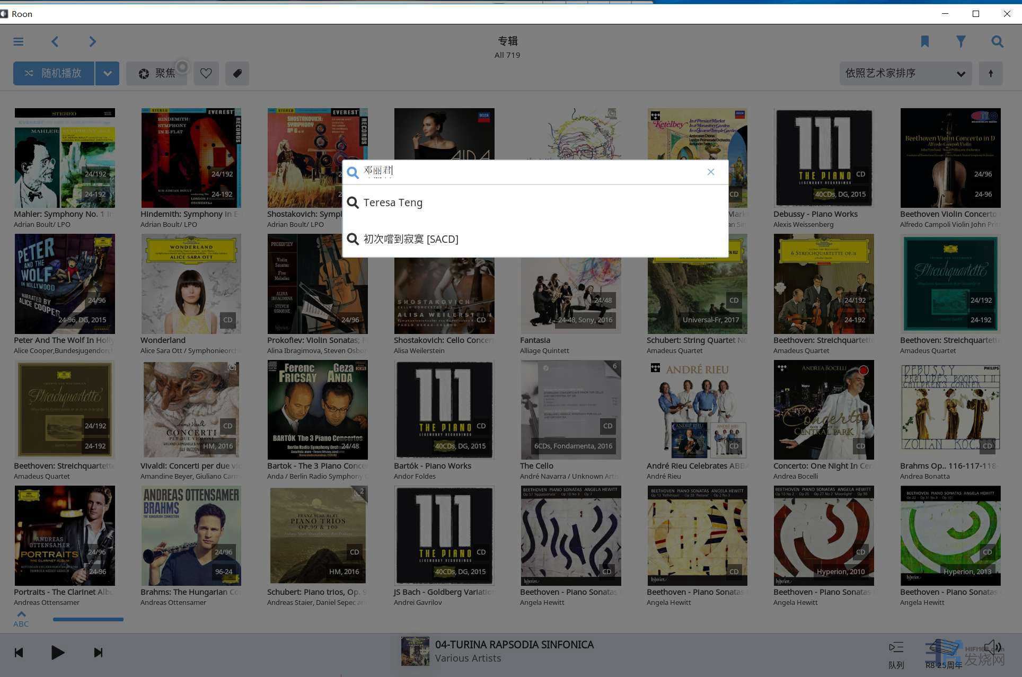Select 初次嚐到寂寞 [SACD] suggestion
The height and width of the screenshot is (677, 1022).
411,239
